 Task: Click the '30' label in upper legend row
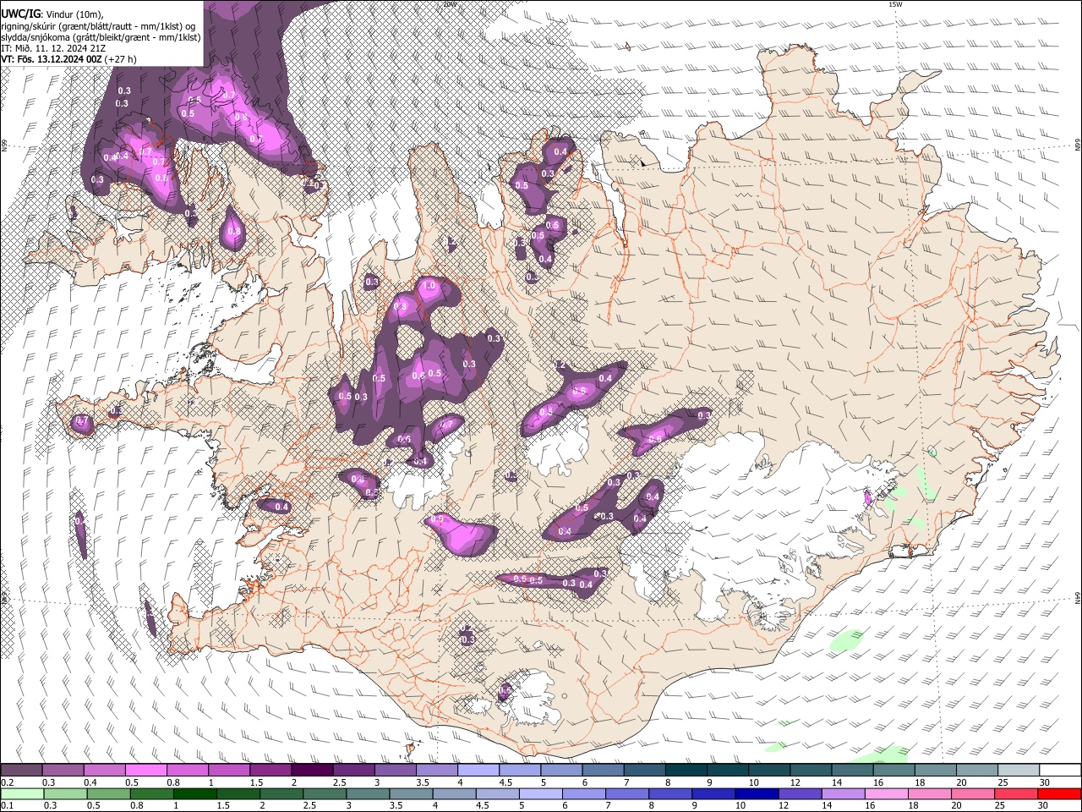click(x=1045, y=782)
